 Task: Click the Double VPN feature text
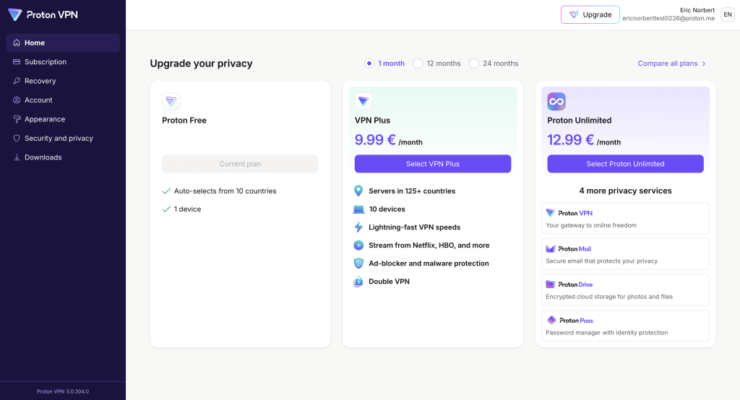(x=389, y=282)
